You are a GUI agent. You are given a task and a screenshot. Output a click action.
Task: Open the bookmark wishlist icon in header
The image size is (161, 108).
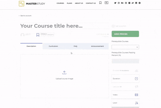click(100, 3)
